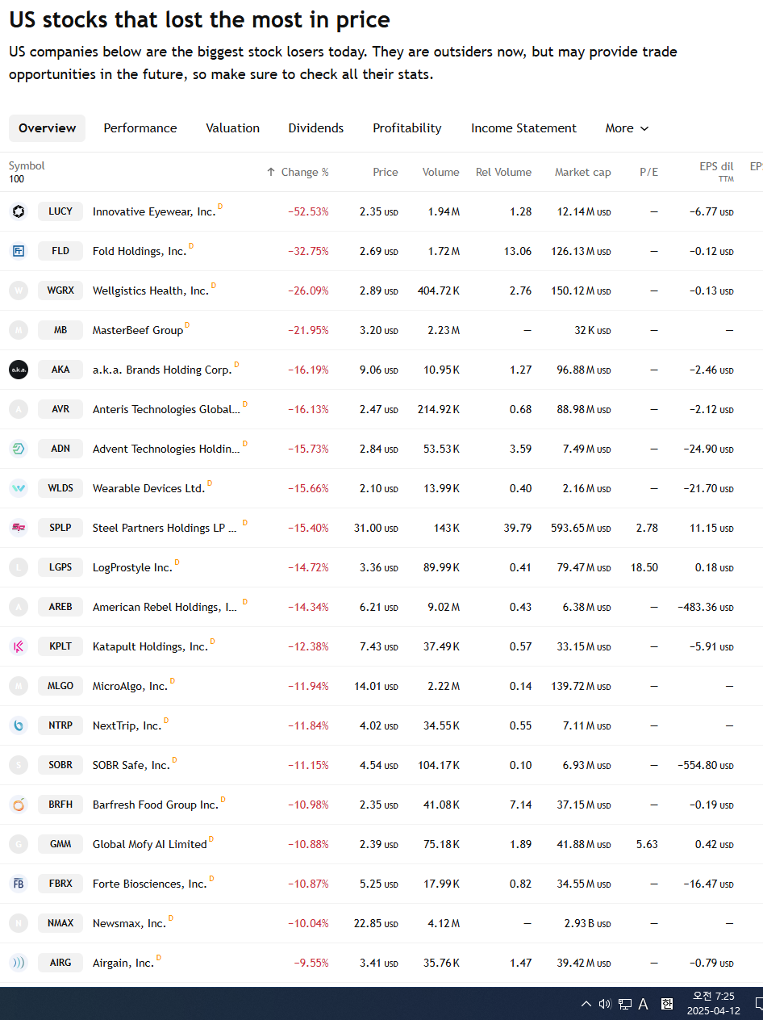Click the Airgain logo icon
This screenshot has height=1020, width=763.
[x=19, y=963]
